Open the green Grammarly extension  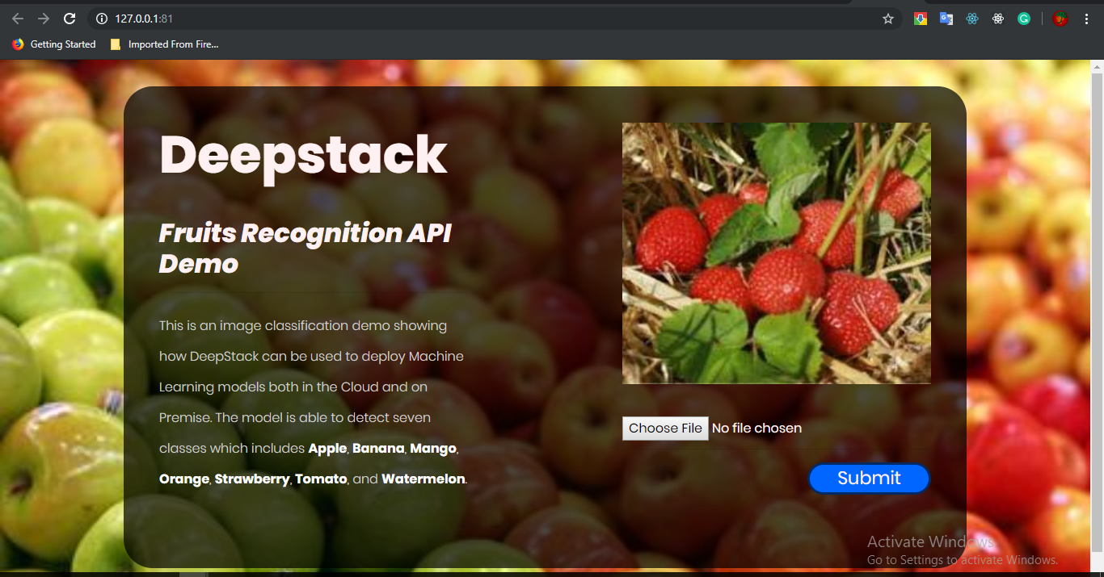pyautogui.click(x=1024, y=19)
